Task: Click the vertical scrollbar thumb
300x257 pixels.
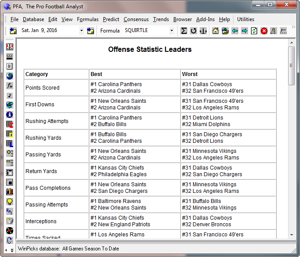Action: click(292, 65)
